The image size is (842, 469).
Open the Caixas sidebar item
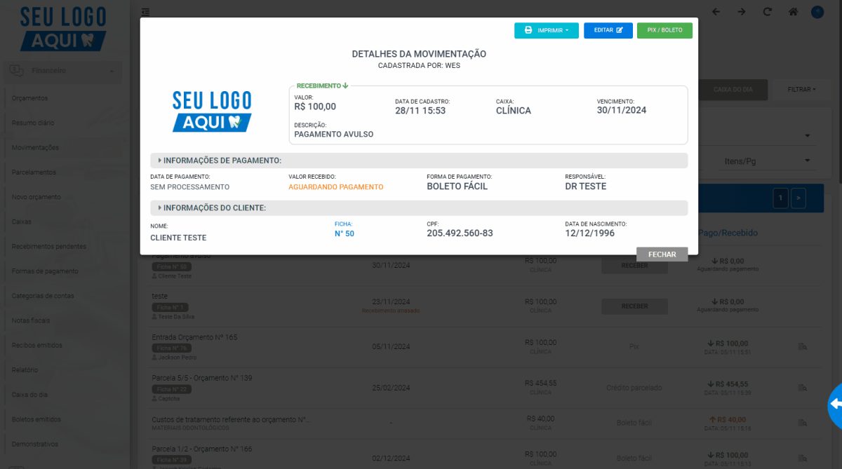click(22, 222)
